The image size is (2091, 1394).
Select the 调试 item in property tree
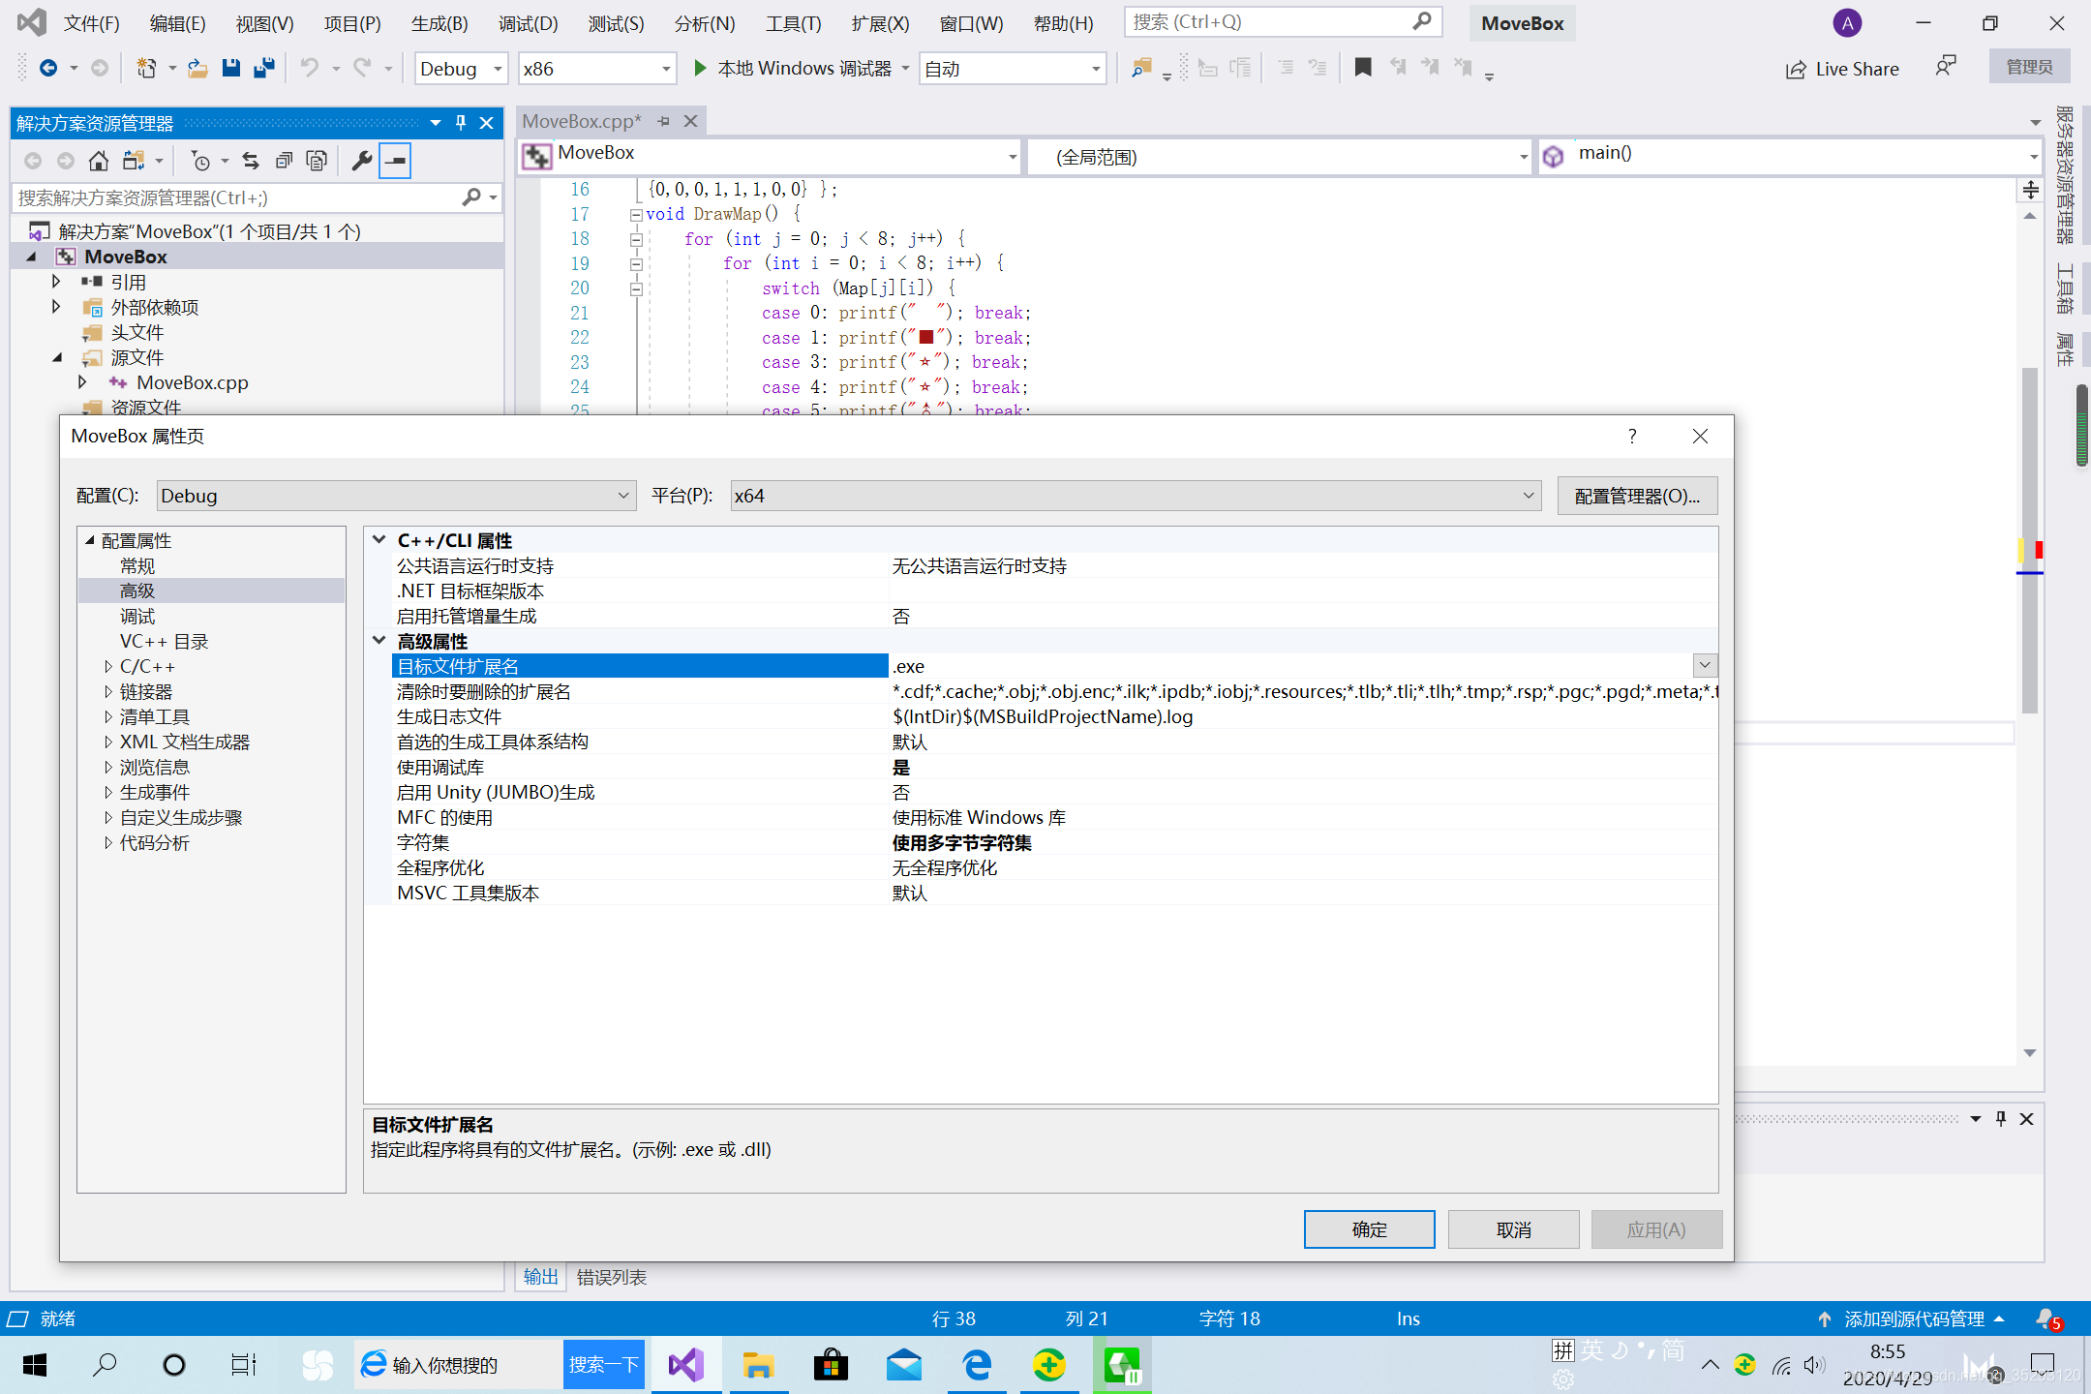136,617
